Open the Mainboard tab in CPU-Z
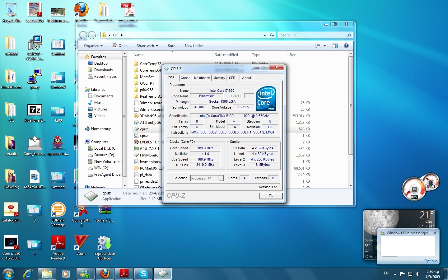The width and height of the screenshot is (448, 280). tap(202, 78)
